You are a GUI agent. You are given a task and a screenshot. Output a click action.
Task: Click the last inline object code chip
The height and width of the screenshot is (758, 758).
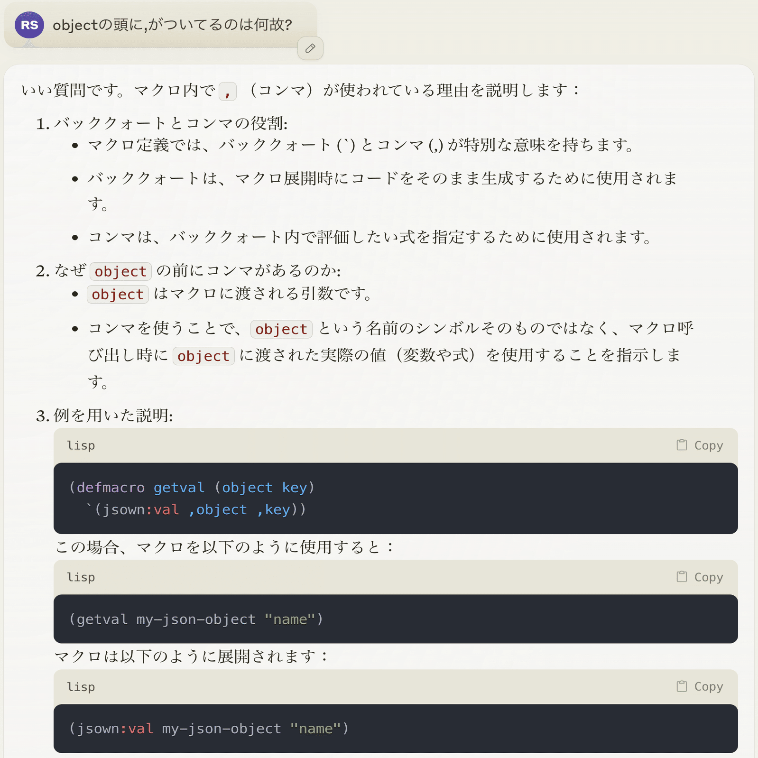(203, 356)
